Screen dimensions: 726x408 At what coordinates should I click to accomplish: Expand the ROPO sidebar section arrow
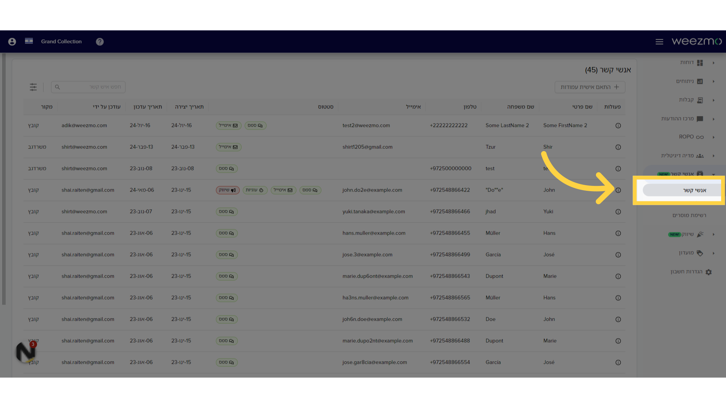(714, 137)
